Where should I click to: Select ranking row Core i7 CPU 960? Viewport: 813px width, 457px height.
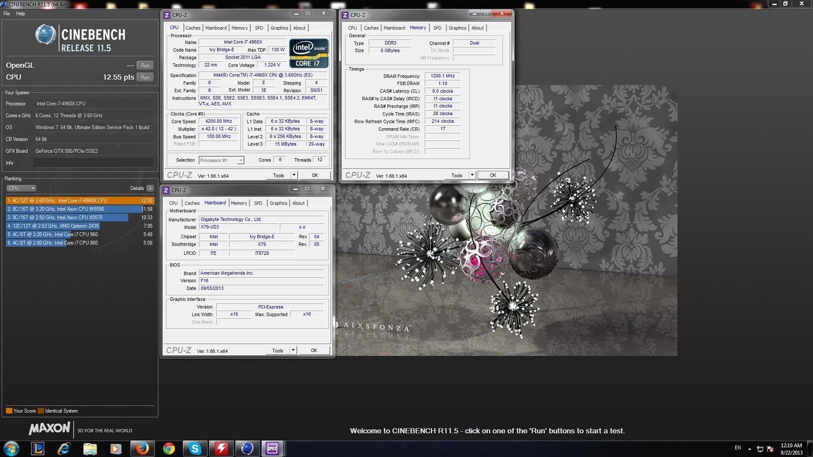[x=80, y=234]
